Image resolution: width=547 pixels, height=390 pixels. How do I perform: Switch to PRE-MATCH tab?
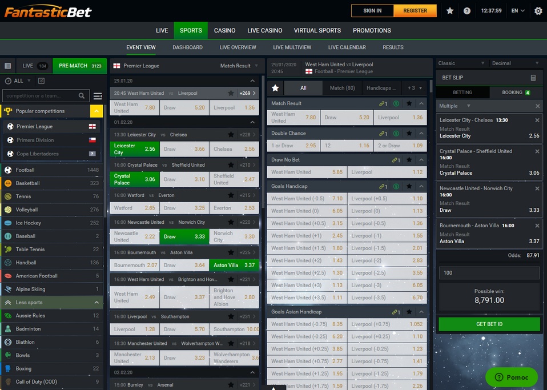[x=80, y=66]
